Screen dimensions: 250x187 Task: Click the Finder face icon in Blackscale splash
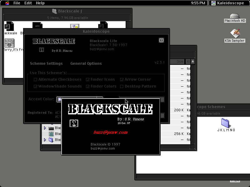point(74,123)
